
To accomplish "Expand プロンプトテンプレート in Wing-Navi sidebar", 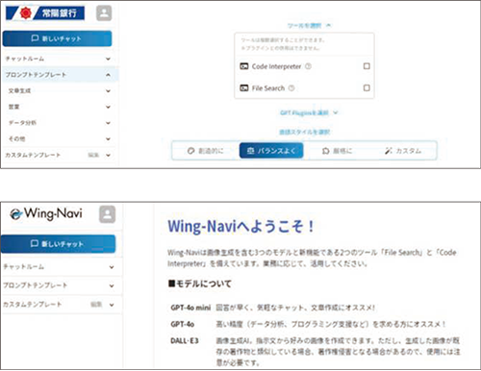I will pos(59,285).
